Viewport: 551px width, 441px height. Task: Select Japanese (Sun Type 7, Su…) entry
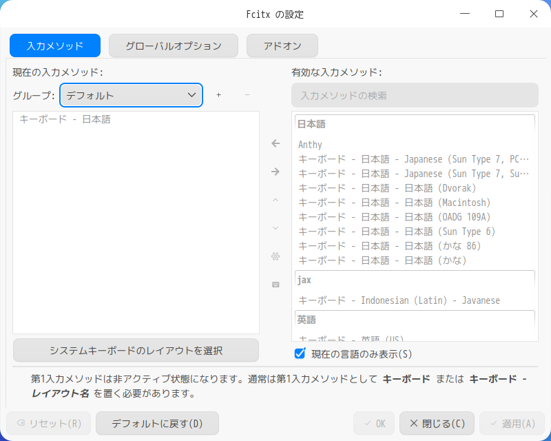point(415,174)
